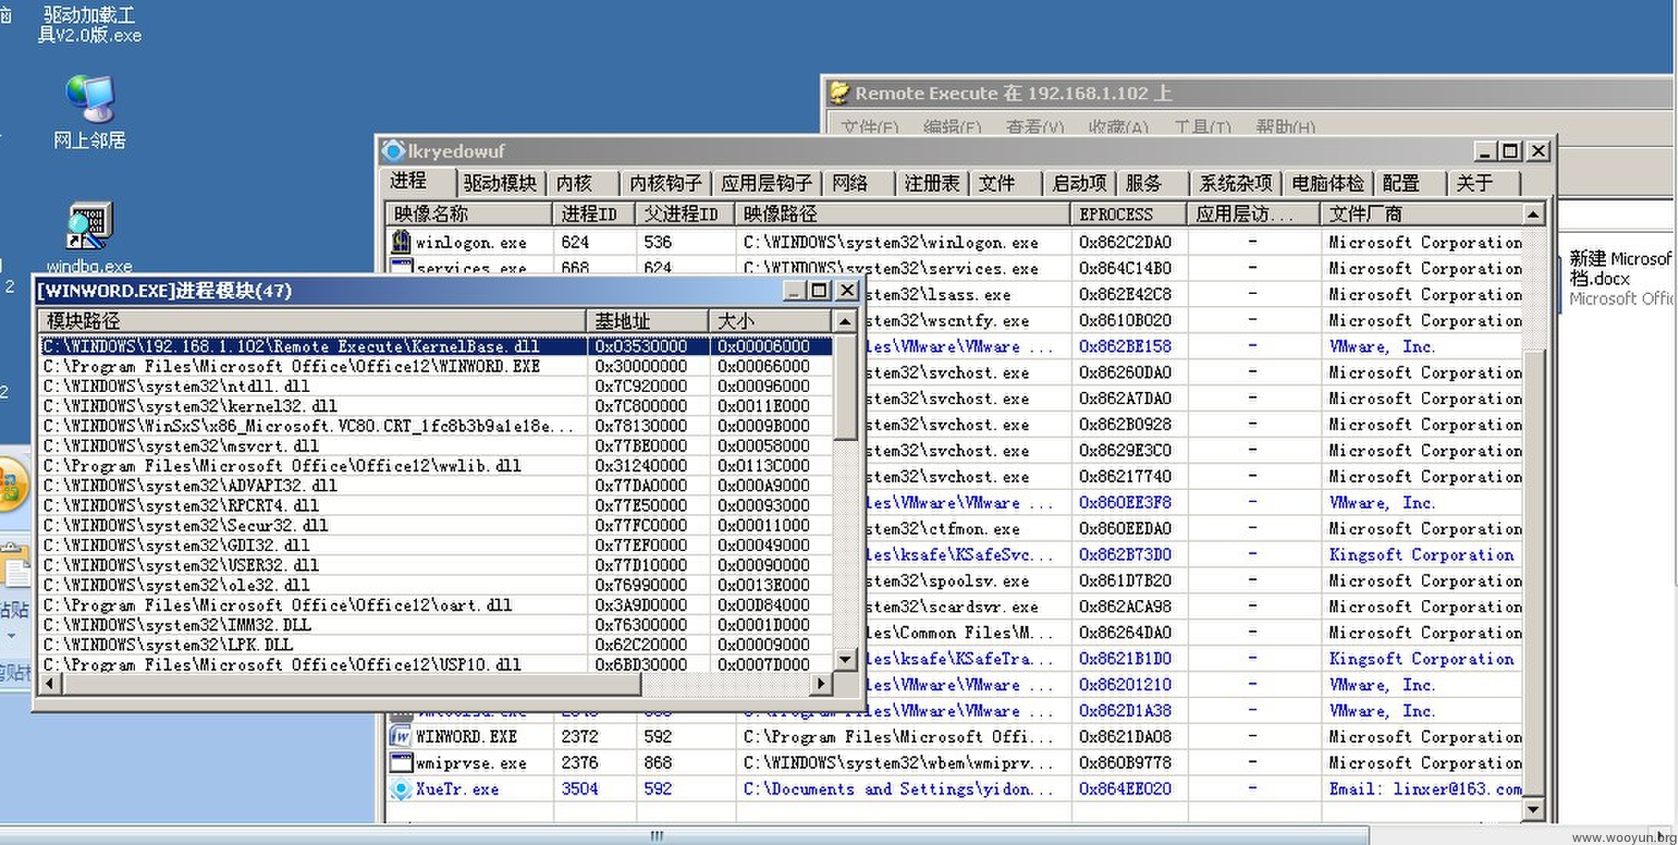
Task: Switch to the 网络 tab
Action: 857,183
